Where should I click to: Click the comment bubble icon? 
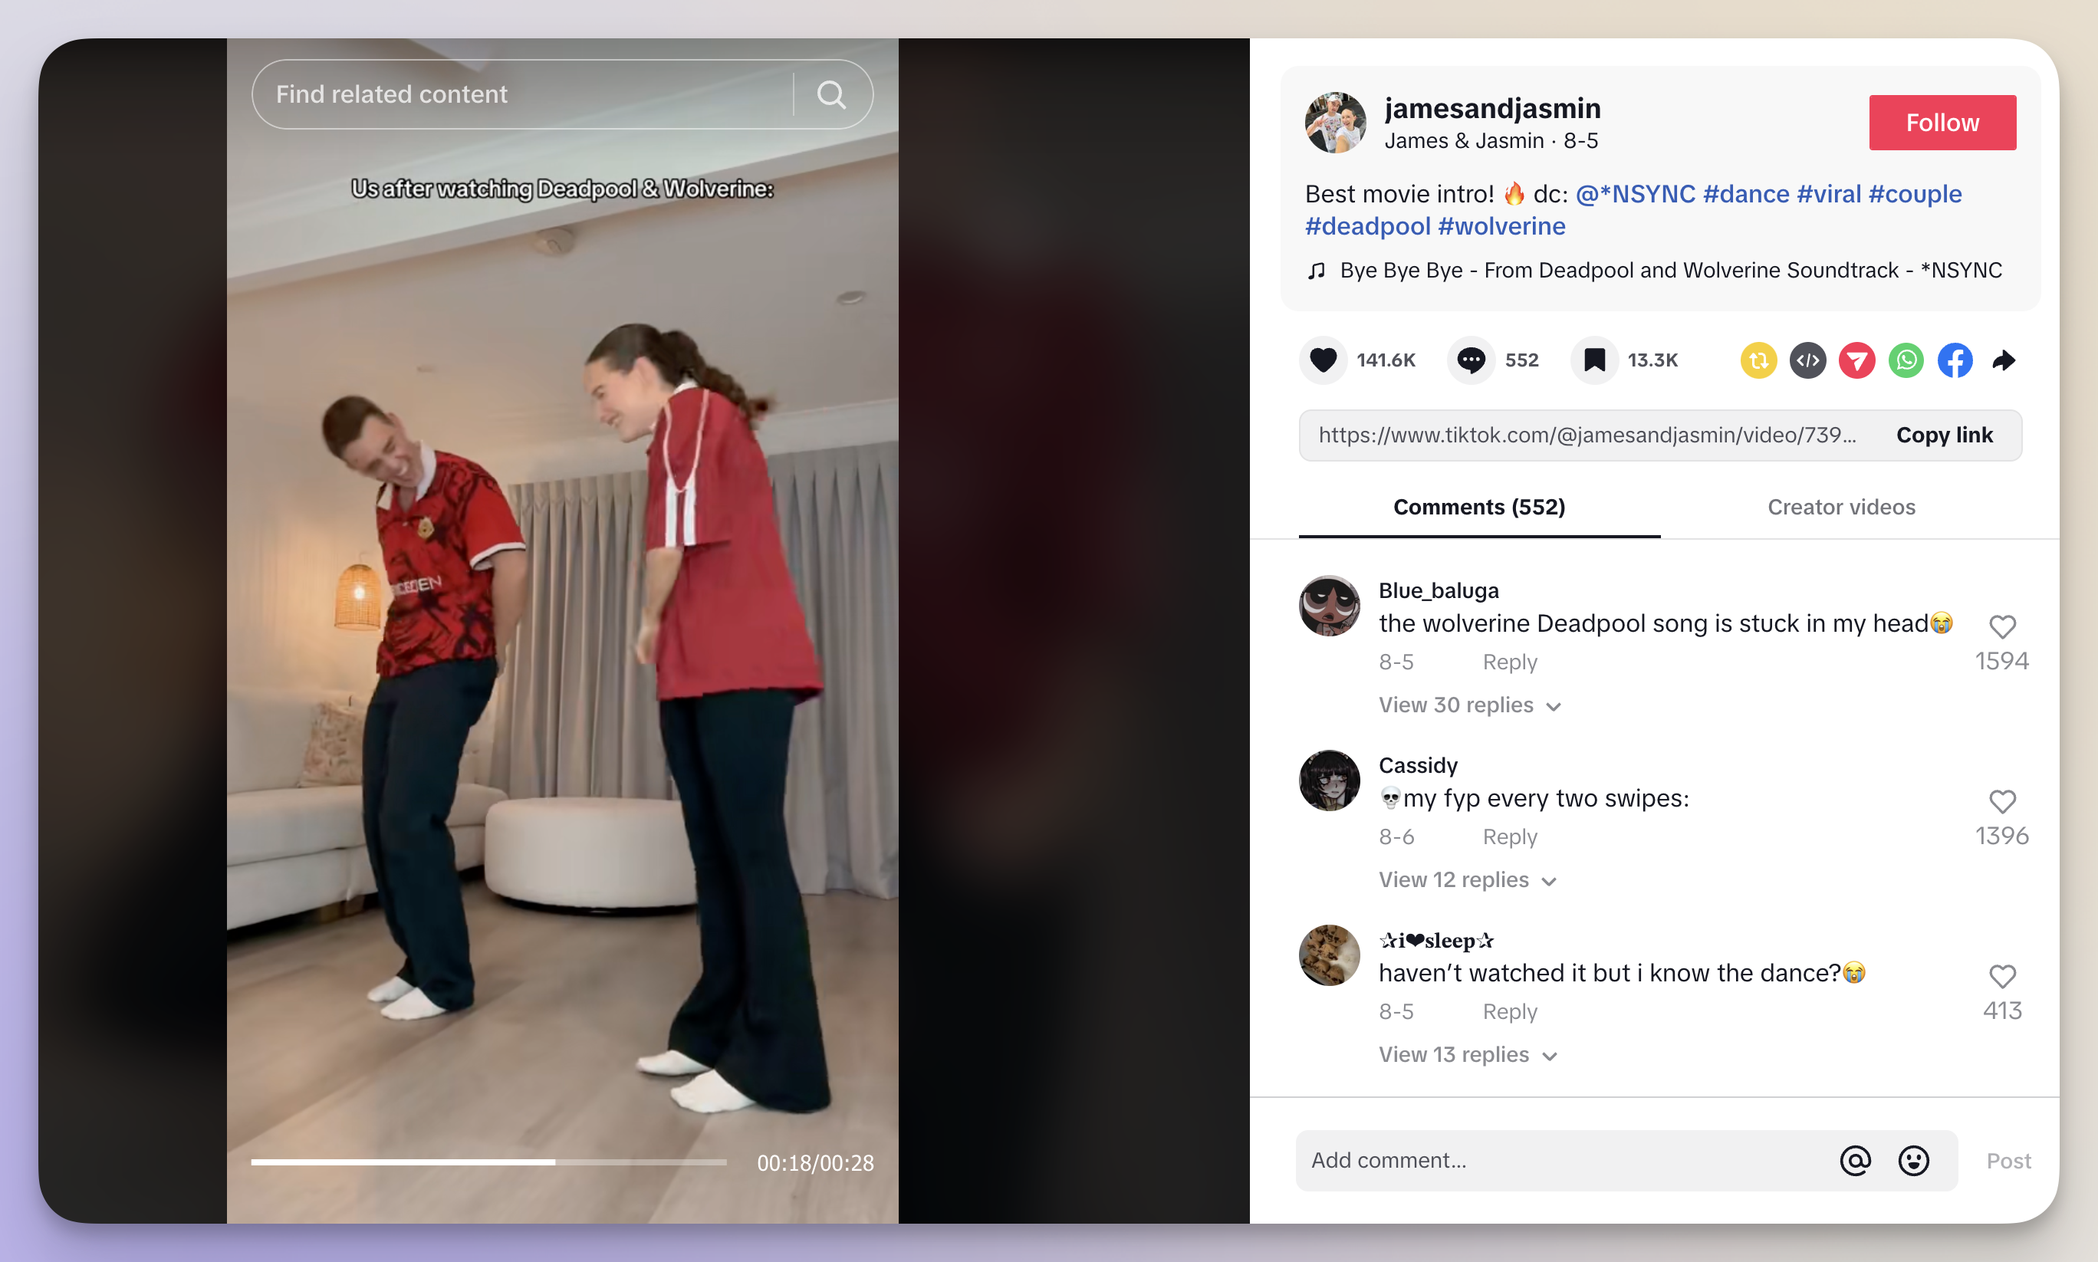tap(1473, 360)
